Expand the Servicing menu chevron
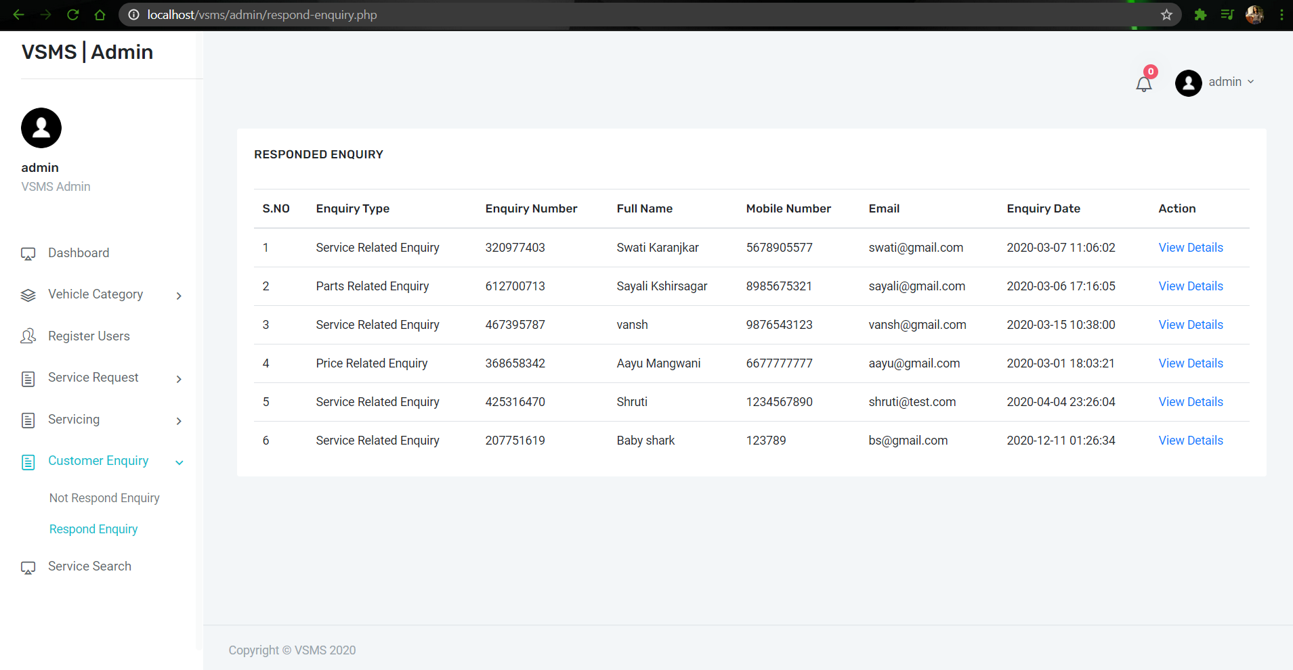The image size is (1293, 670). (179, 421)
